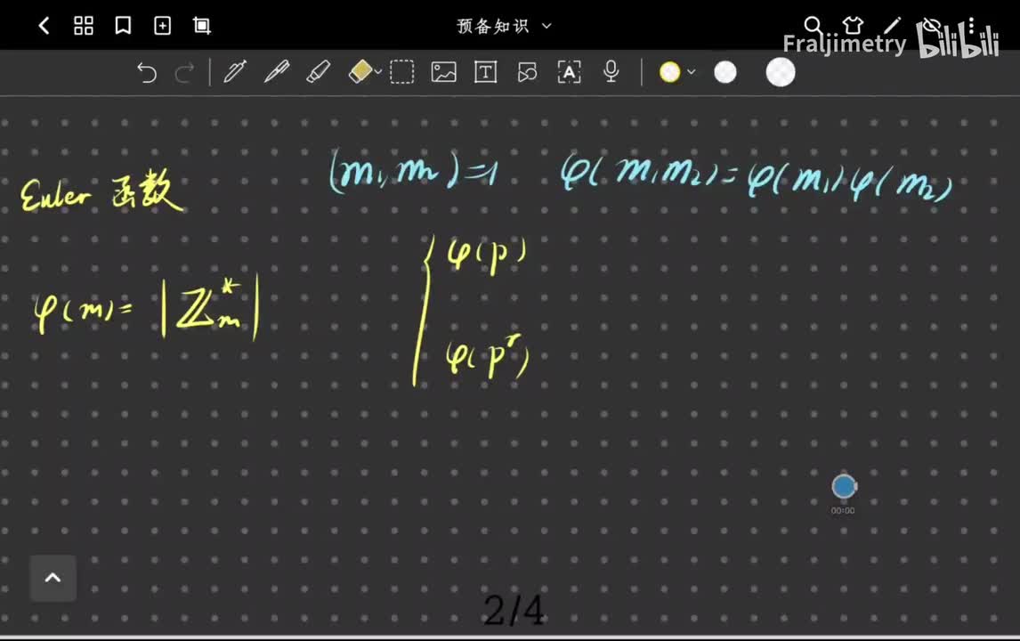Select the large white stroke size circle
1020x641 pixels.
coord(781,72)
